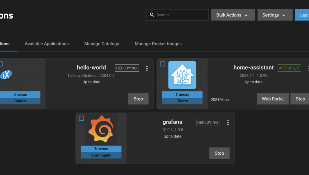
Task: Click Up to date under hello-world
Action: (91, 82)
